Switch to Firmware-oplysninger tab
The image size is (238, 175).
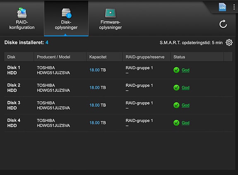111,18
